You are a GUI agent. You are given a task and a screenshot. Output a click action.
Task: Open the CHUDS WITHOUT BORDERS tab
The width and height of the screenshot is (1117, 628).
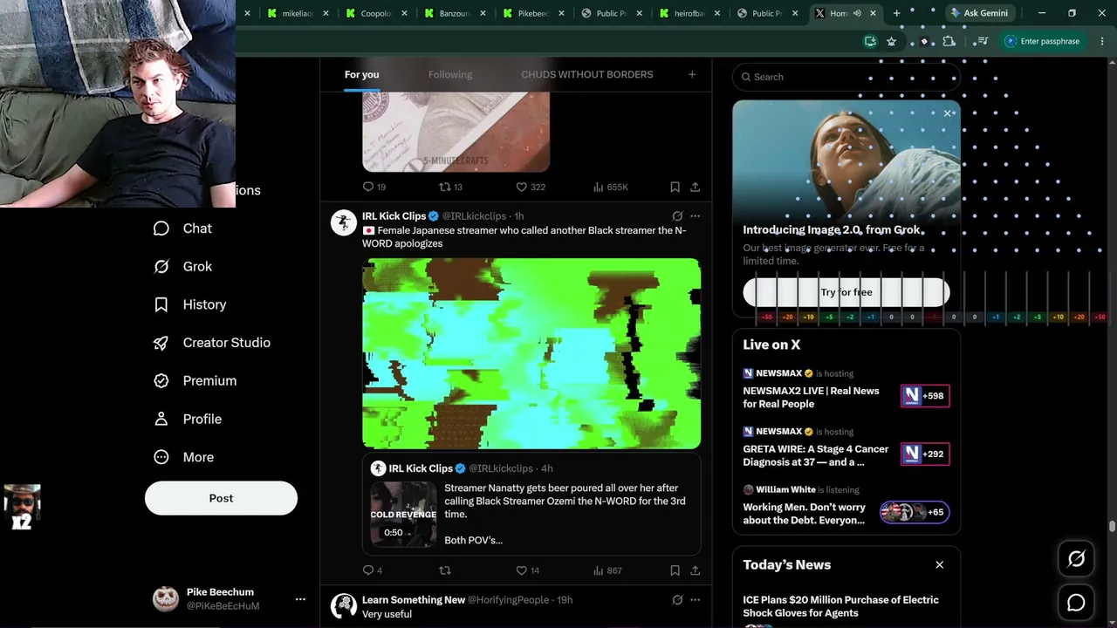586,75
